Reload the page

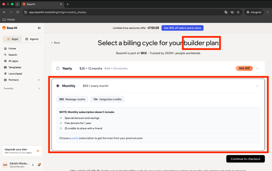(18, 12)
